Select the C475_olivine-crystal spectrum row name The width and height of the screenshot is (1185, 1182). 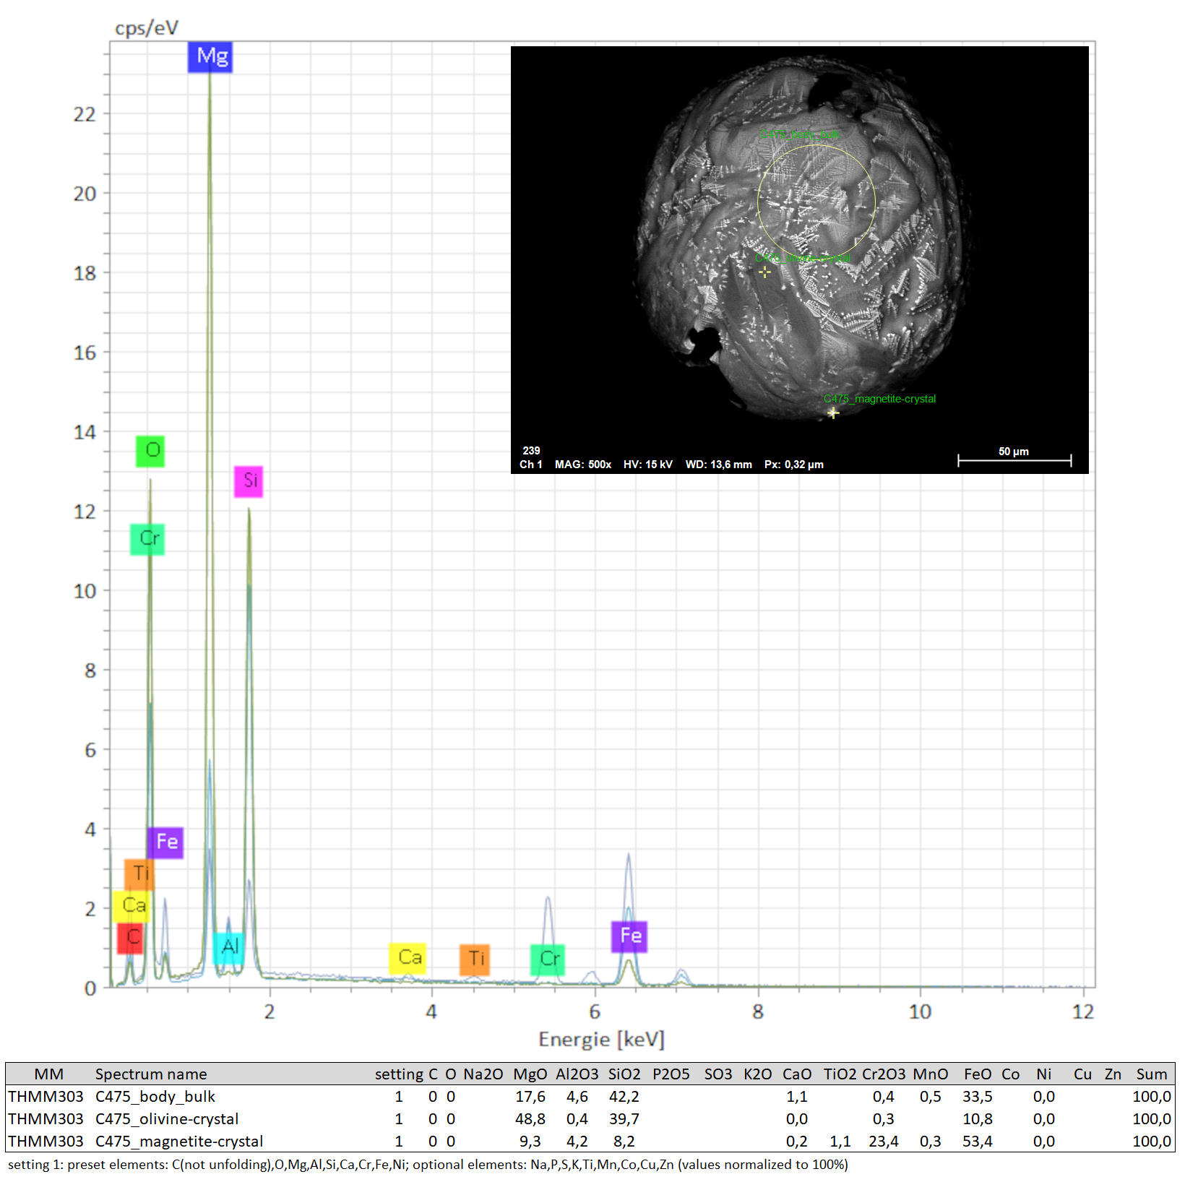166,1119
